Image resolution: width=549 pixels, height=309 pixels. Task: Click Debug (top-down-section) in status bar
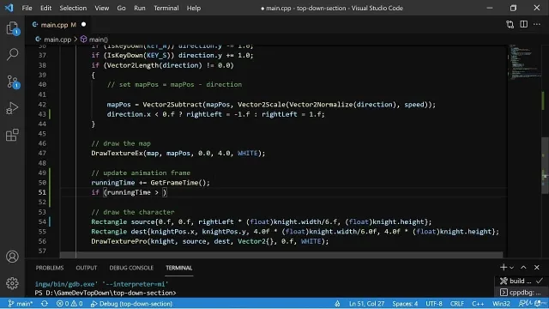tap(131, 303)
